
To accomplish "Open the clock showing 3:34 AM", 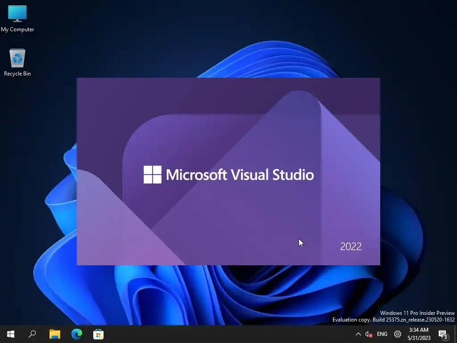I will (419, 334).
